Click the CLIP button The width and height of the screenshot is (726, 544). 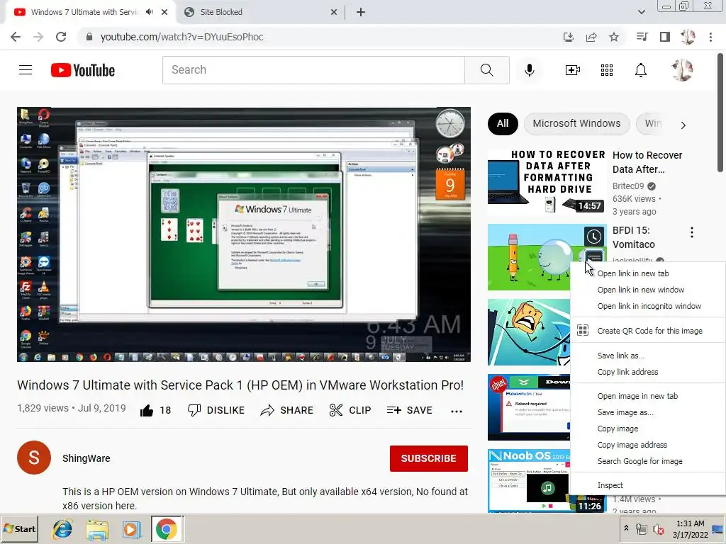[x=350, y=410]
